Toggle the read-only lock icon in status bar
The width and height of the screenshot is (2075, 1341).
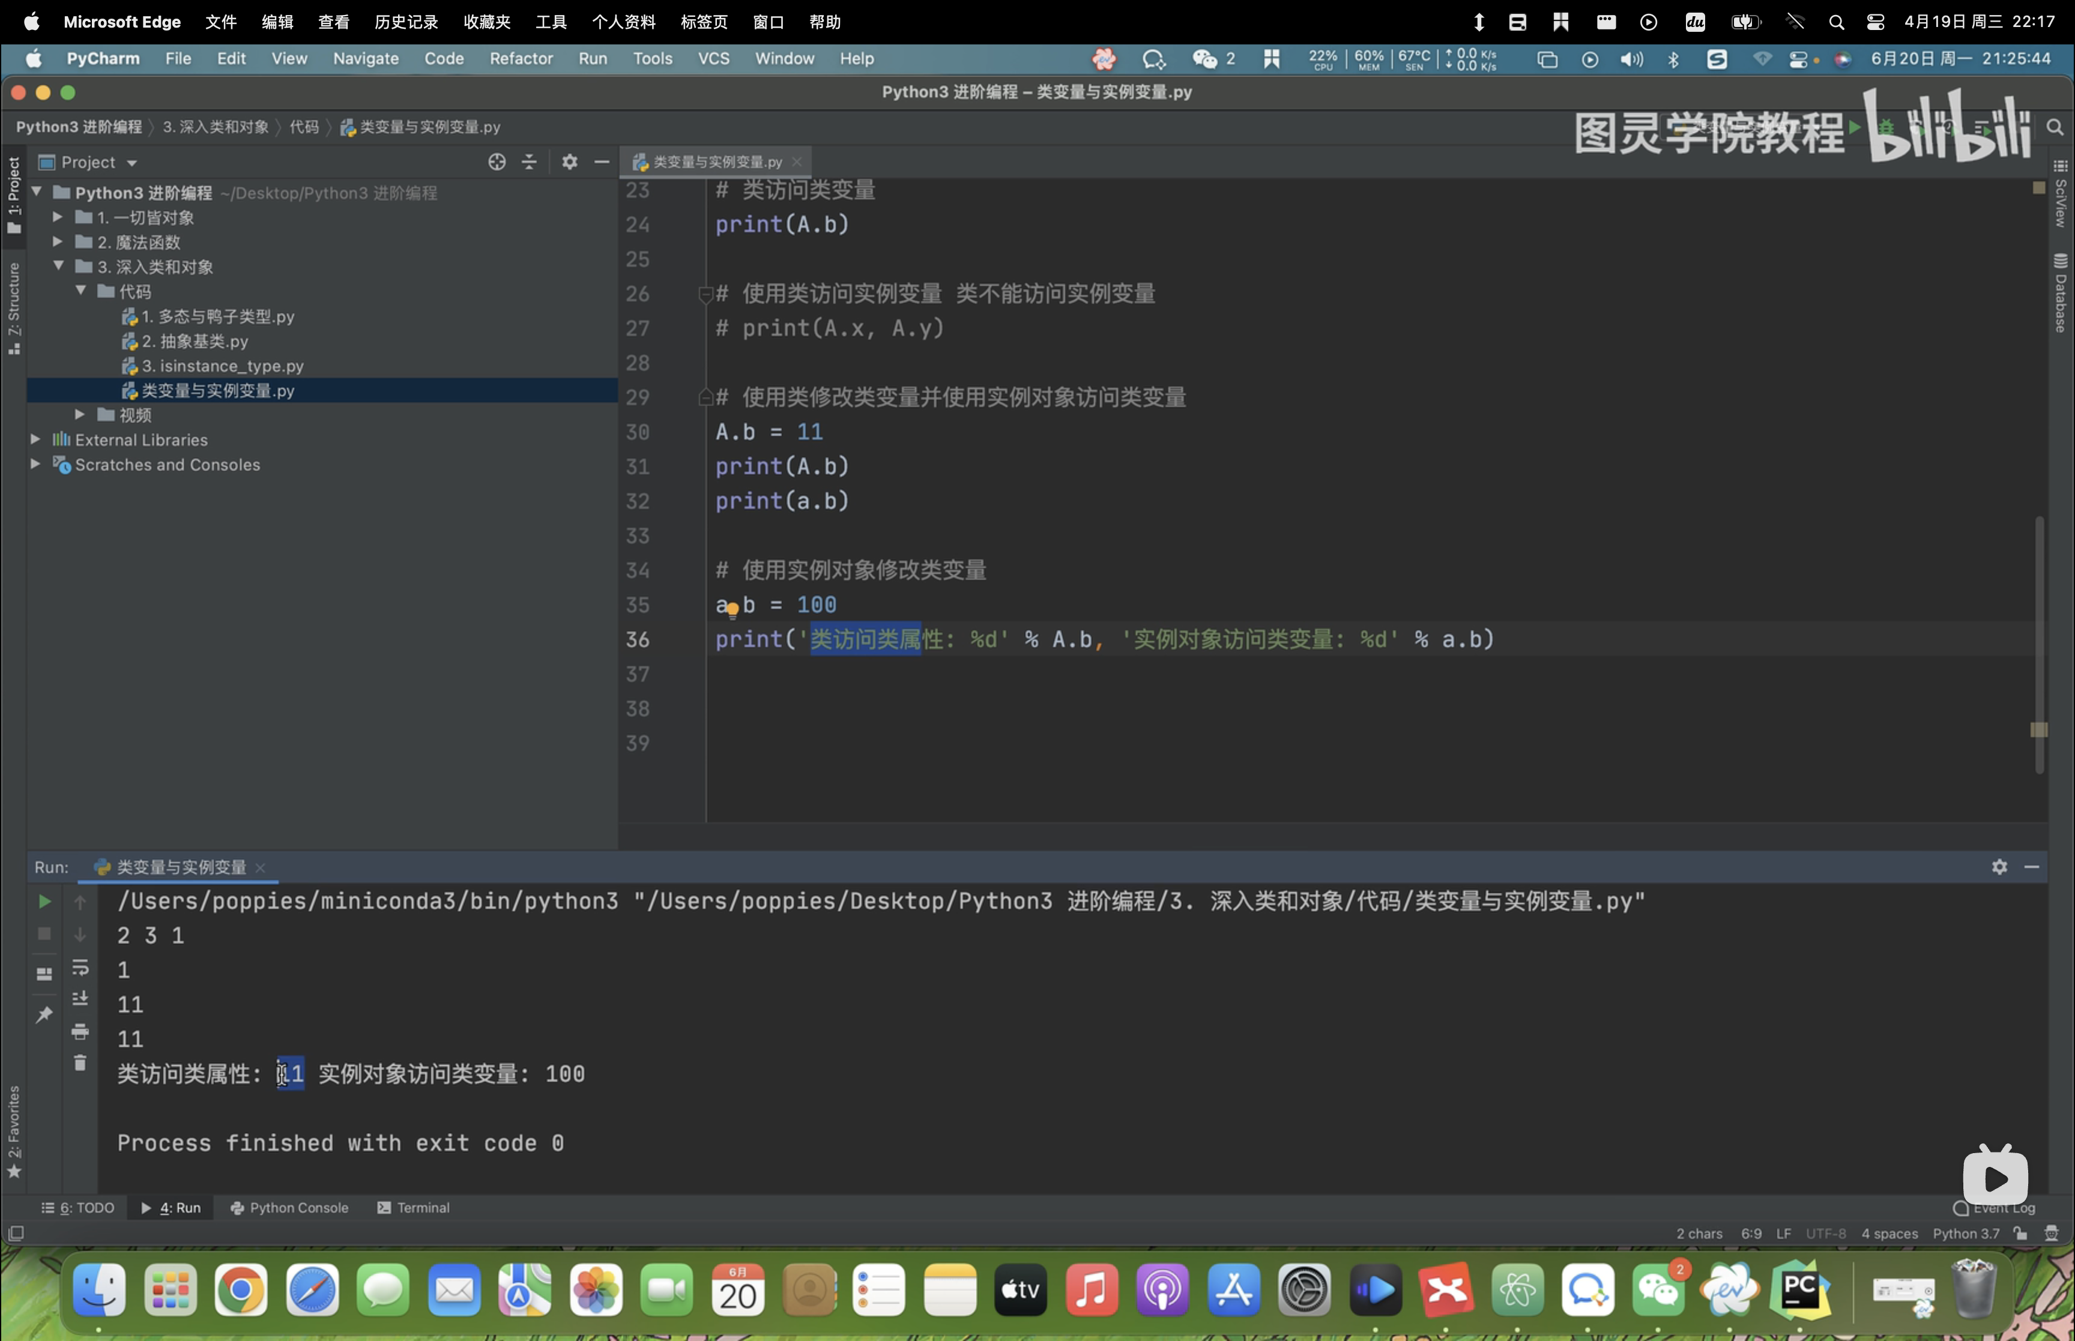pyautogui.click(x=2020, y=1233)
